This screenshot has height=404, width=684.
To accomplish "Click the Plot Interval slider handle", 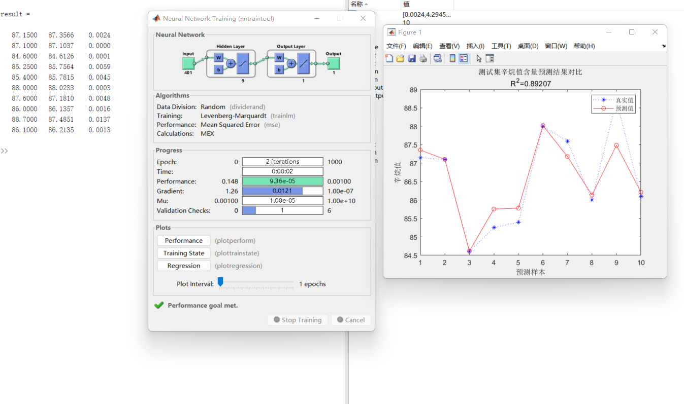I will [220, 282].
